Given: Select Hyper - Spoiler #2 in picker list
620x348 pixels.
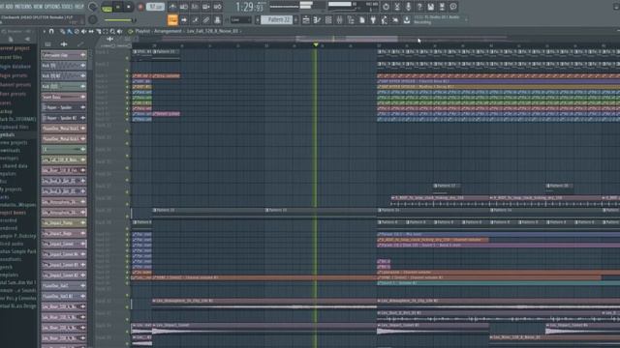Looking at the screenshot, I should pos(64,118).
